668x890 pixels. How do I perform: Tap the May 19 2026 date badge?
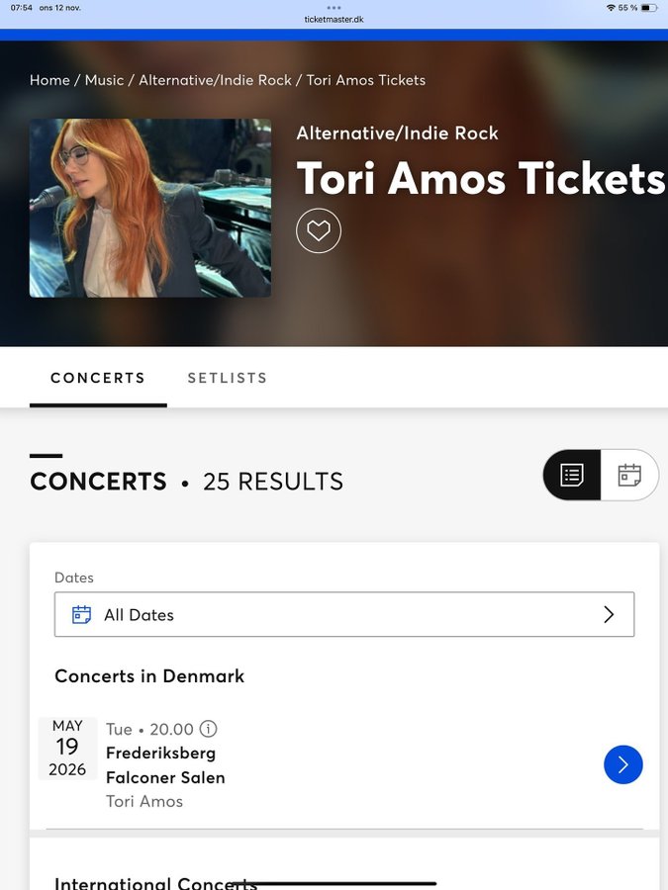pyautogui.click(x=67, y=749)
